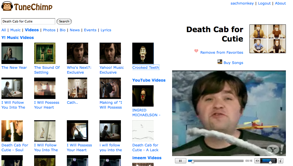Click the rabbit drawing video thumbnail
Viewport: 293px width, 166px height.
point(45,131)
